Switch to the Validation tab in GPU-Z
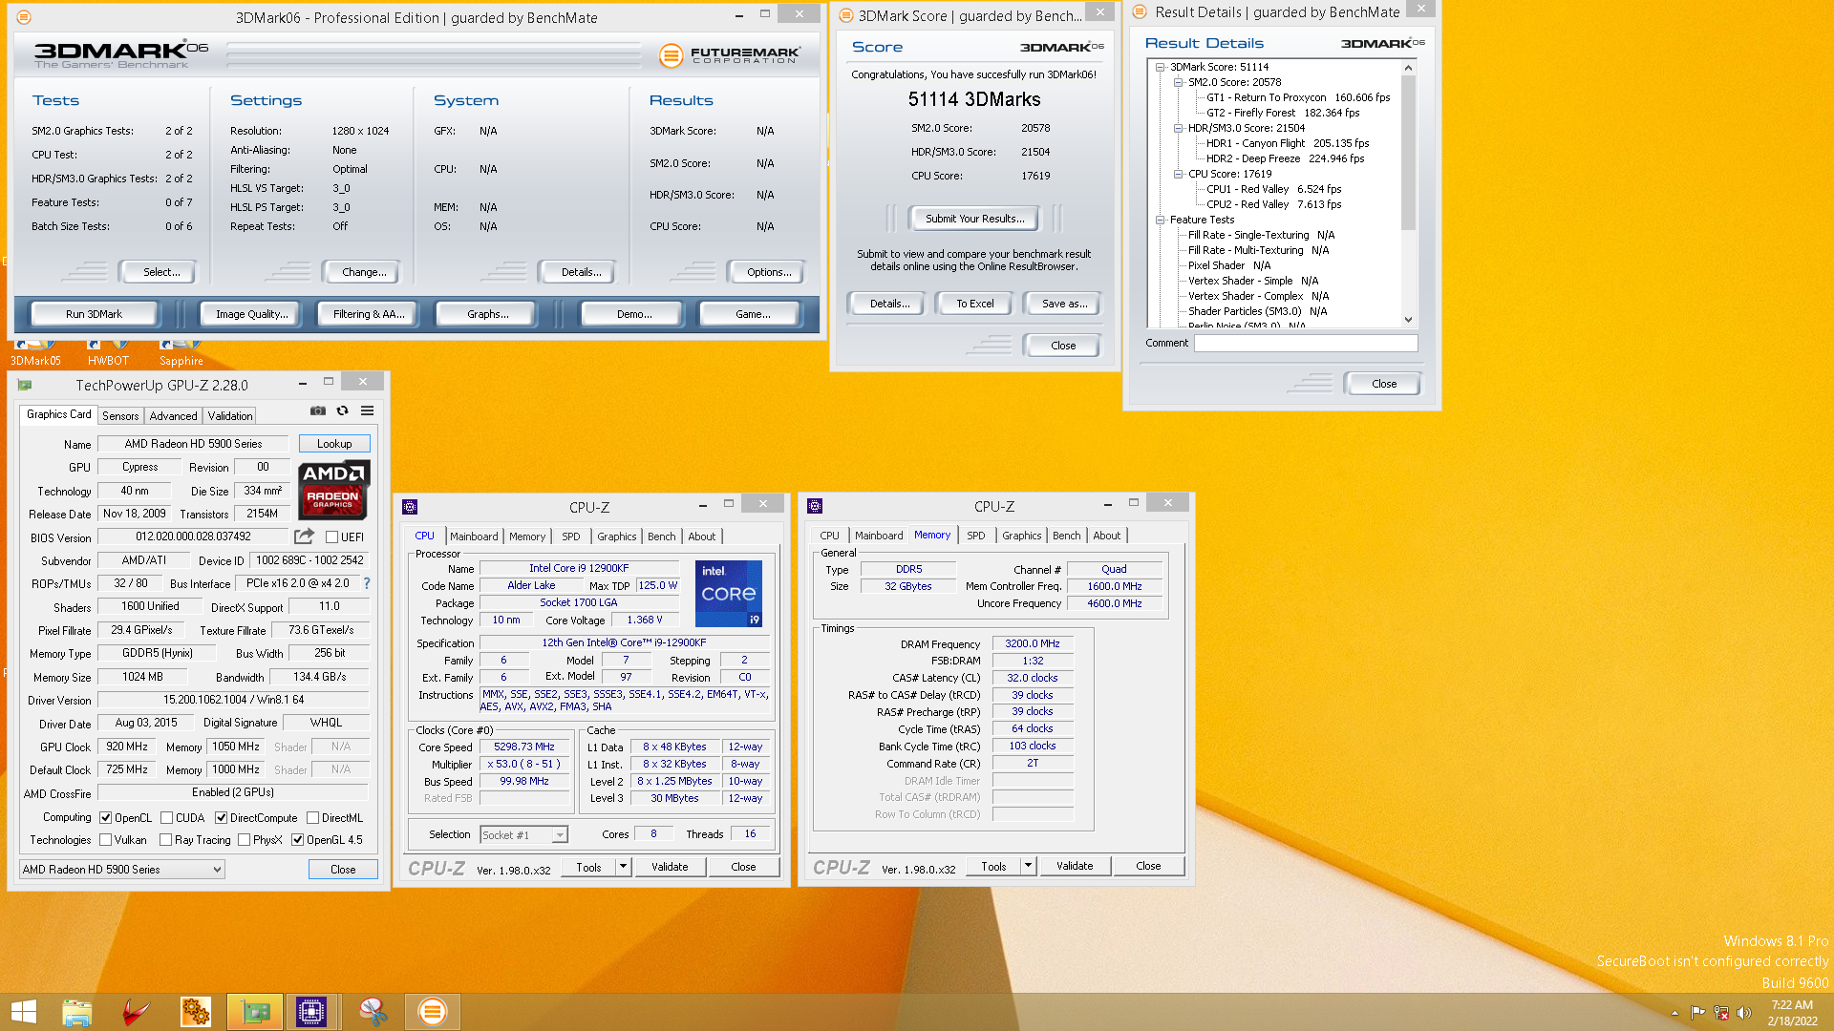 click(230, 416)
